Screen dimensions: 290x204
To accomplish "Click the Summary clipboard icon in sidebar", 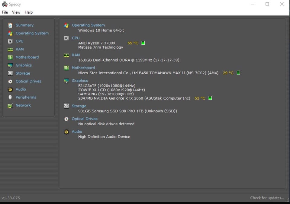I will coord(10,25).
